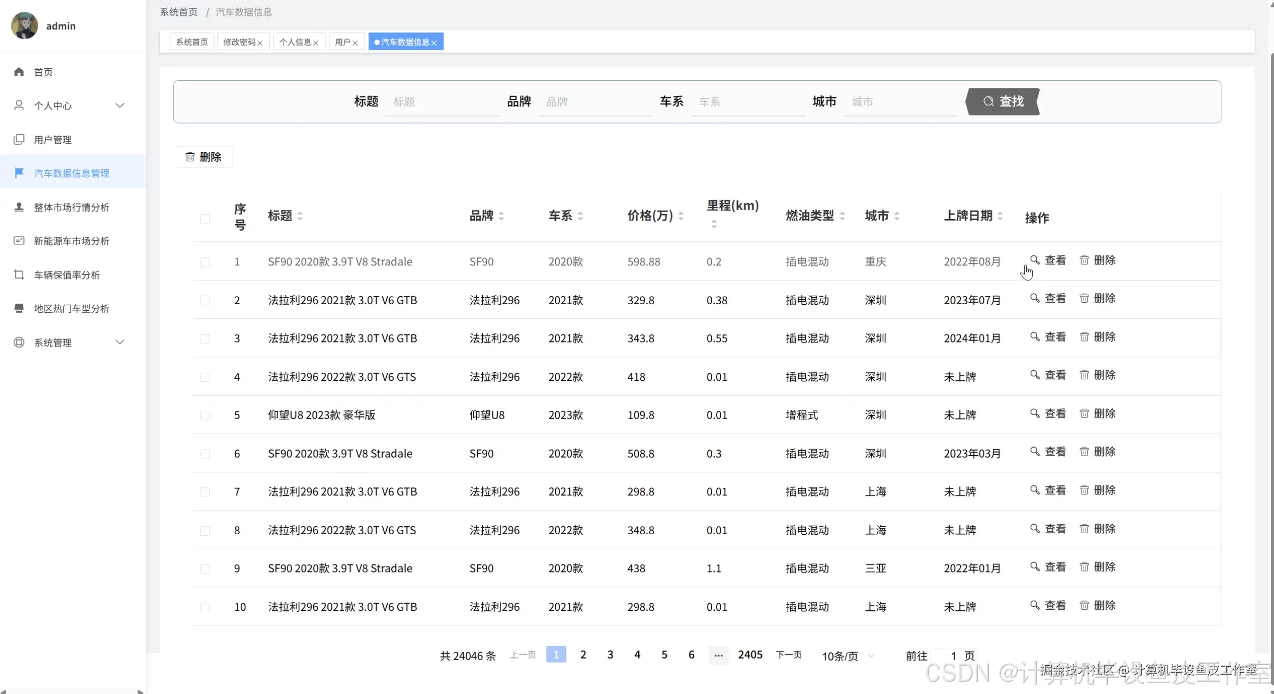Switch to the 个人信息 tab

[x=295, y=42]
